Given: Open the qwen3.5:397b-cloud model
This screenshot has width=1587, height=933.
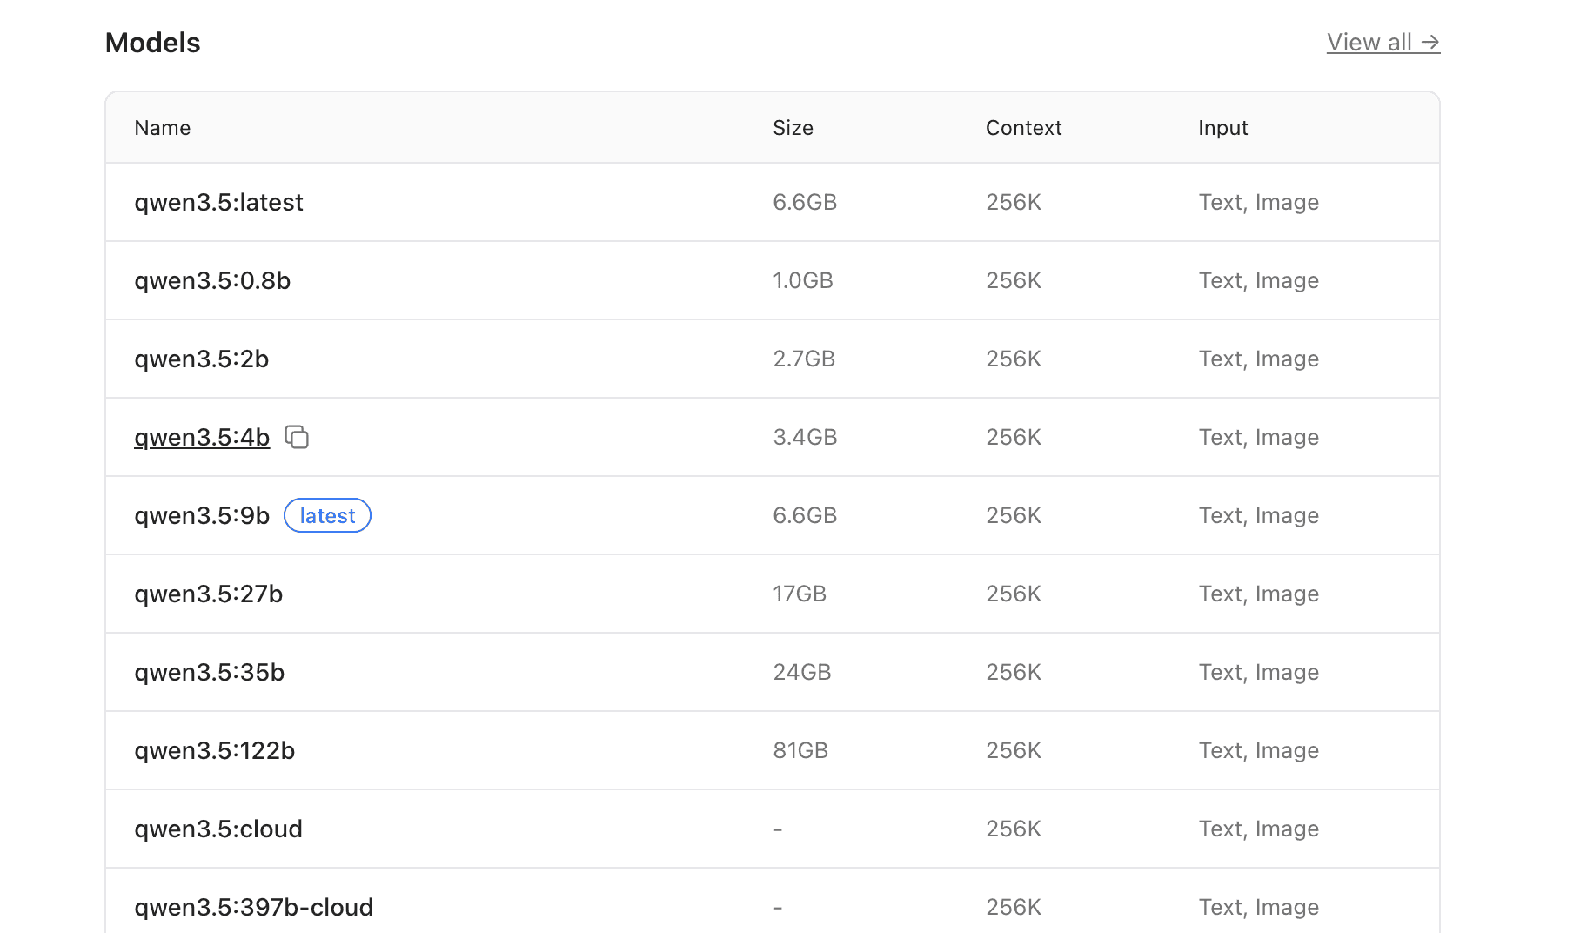Looking at the screenshot, I should (254, 907).
